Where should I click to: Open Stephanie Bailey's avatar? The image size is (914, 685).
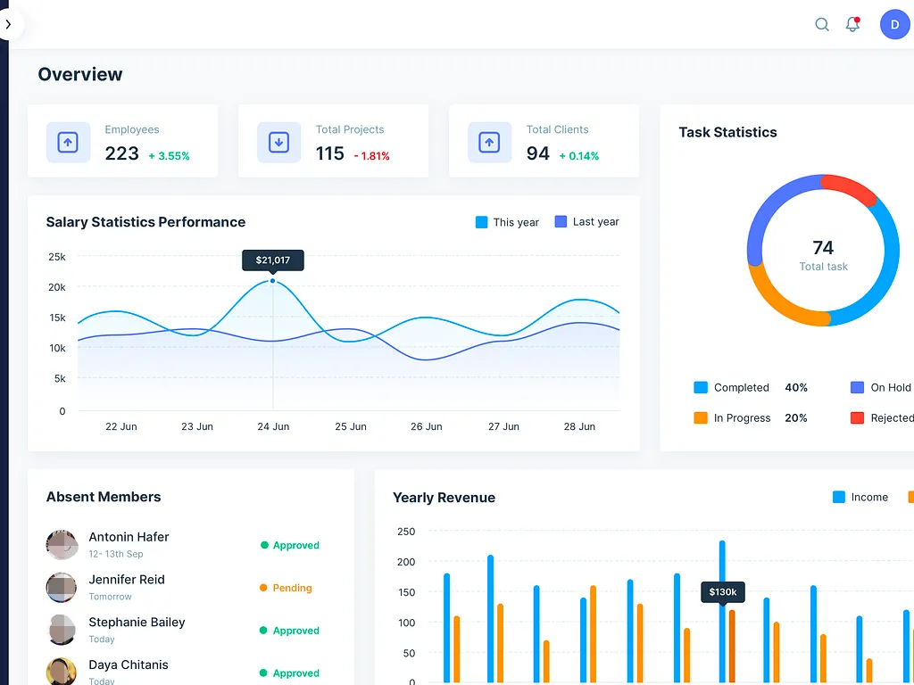(x=62, y=630)
